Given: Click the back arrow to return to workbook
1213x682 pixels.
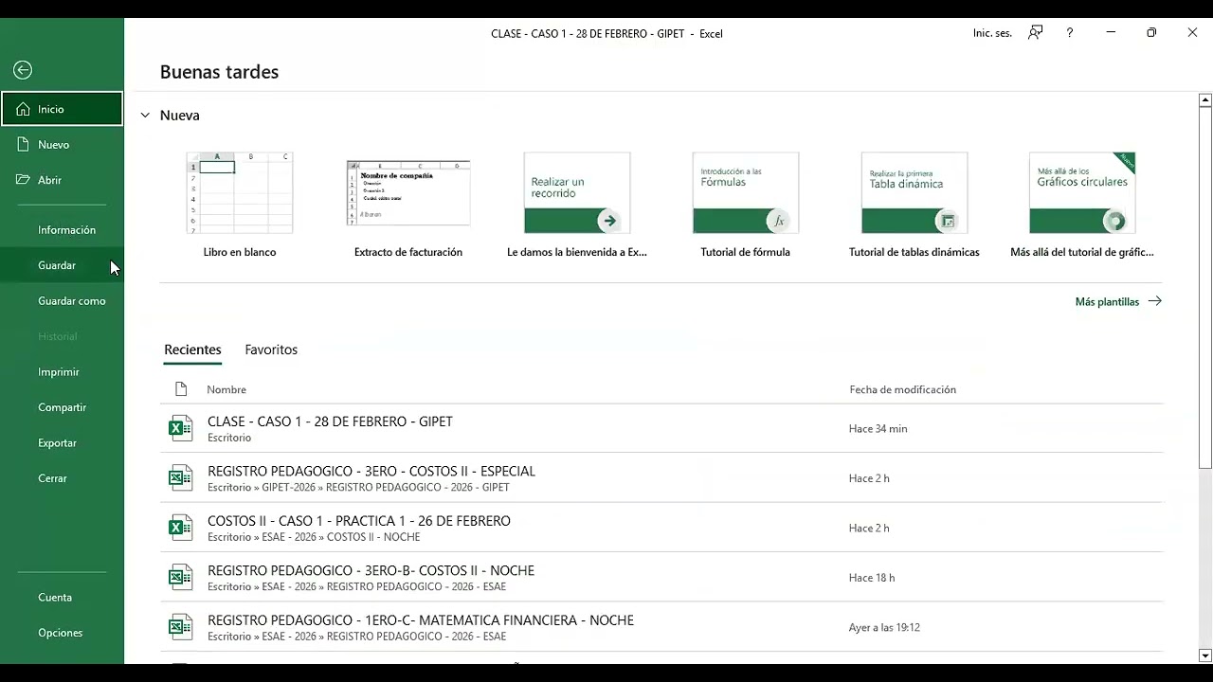Looking at the screenshot, I should tap(23, 70).
